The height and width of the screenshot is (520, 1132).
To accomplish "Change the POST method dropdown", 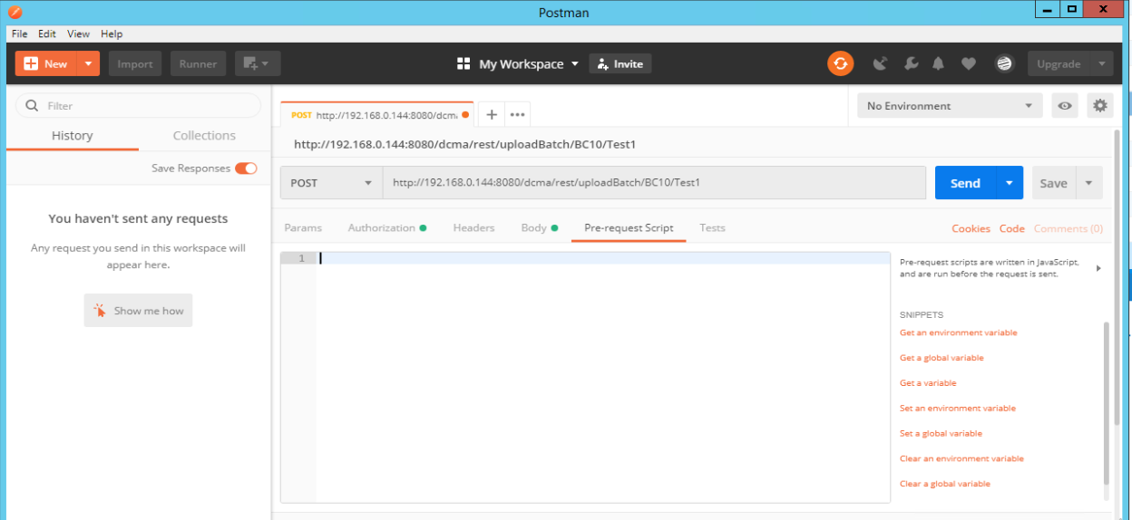I will (331, 183).
